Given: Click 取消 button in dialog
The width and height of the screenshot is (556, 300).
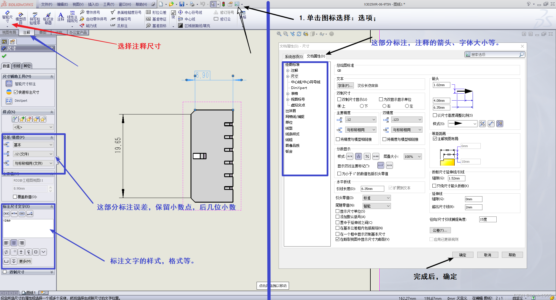Looking at the screenshot, I should pyautogui.click(x=488, y=255).
